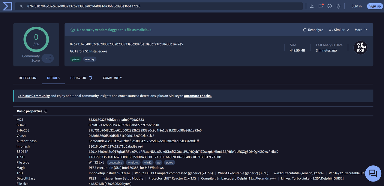Click the Imphash value 88016fcdef7f227c62171d0afad9aae4
The height and width of the screenshot is (186, 384).
116,146
